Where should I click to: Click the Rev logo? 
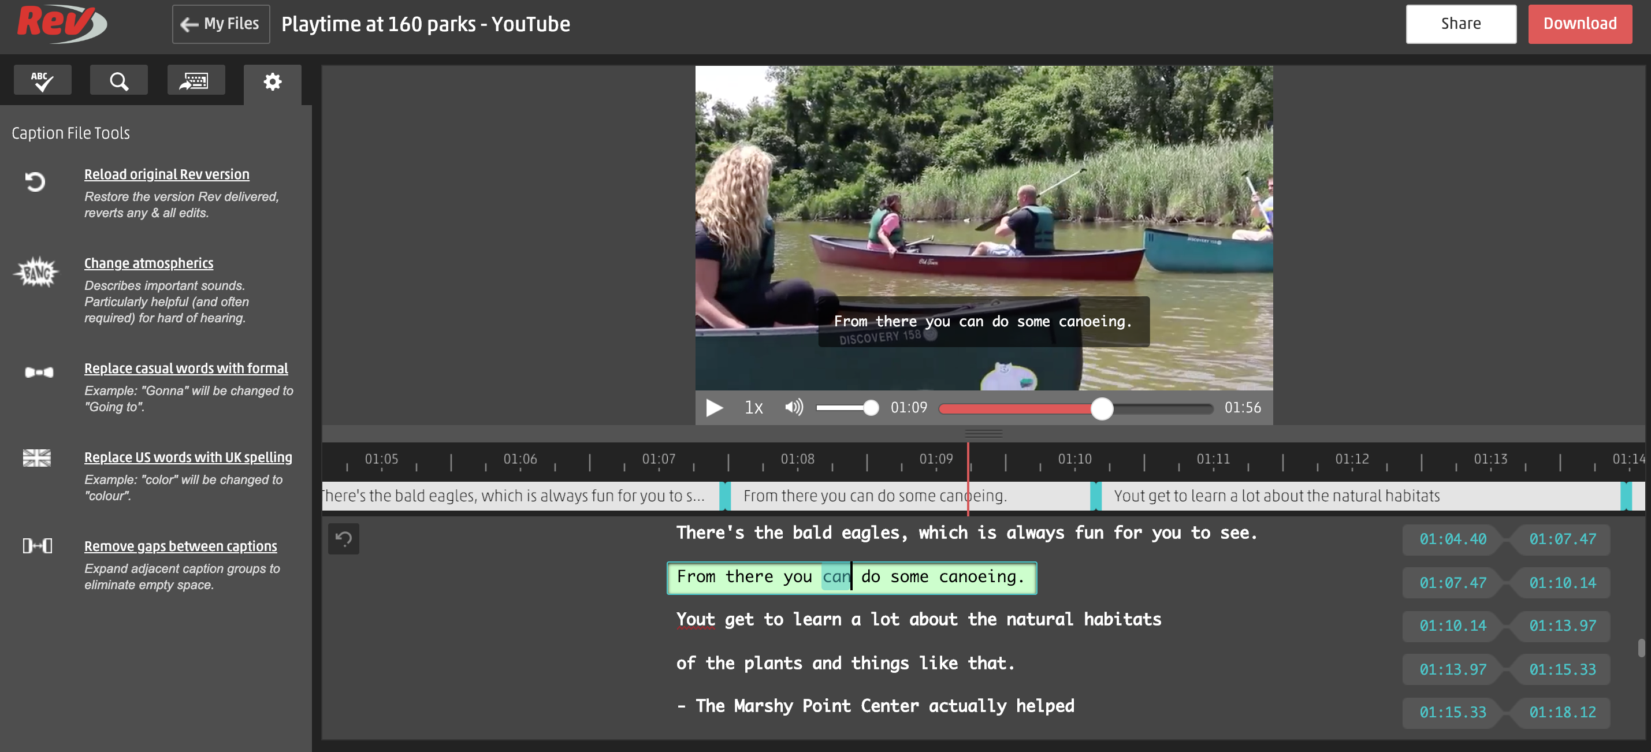[x=61, y=24]
